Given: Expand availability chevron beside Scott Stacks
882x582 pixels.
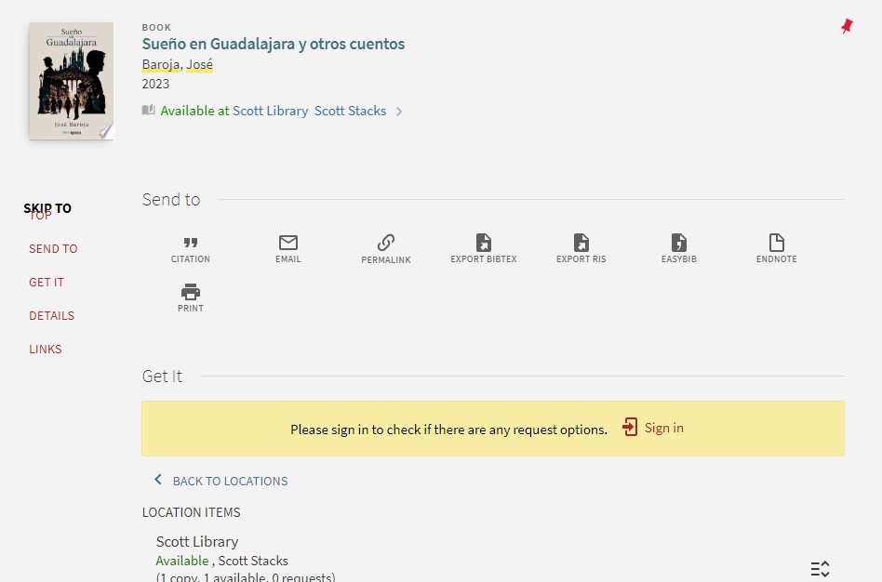Looking at the screenshot, I should coord(399,112).
